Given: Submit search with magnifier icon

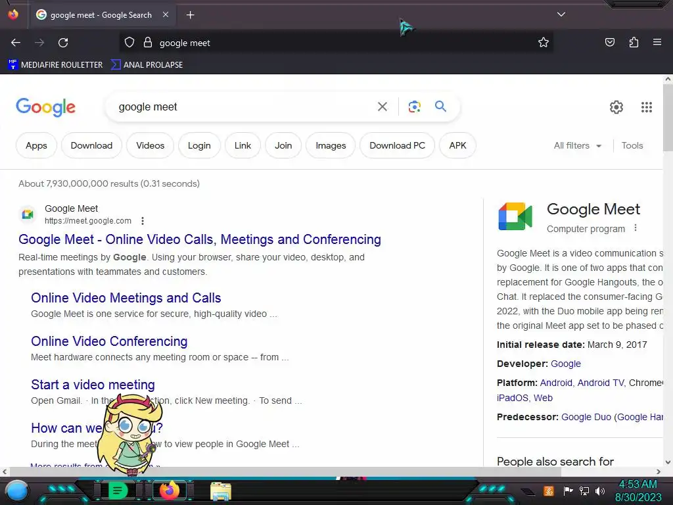Looking at the screenshot, I should coord(440,106).
